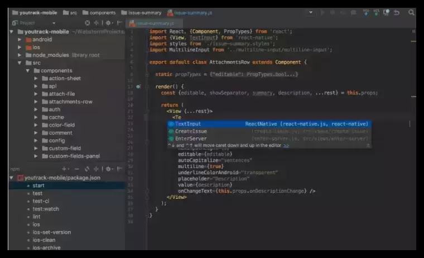
Task: Click Debug bug icon in main toolbar
Action: (333, 12)
